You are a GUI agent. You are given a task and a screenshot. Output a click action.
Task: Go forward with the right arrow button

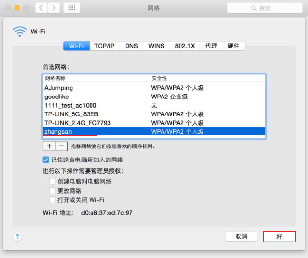coord(54,8)
